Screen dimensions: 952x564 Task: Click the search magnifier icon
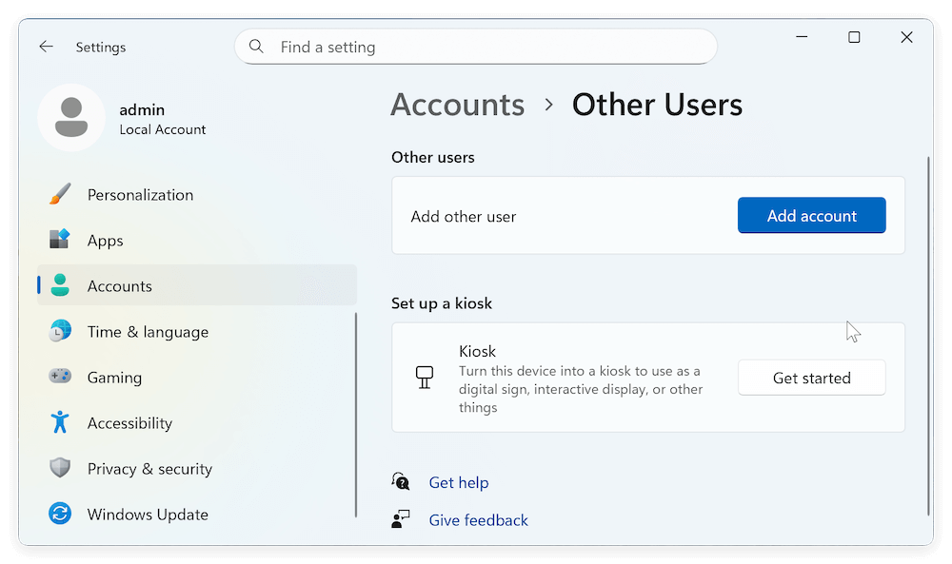pos(256,47)
